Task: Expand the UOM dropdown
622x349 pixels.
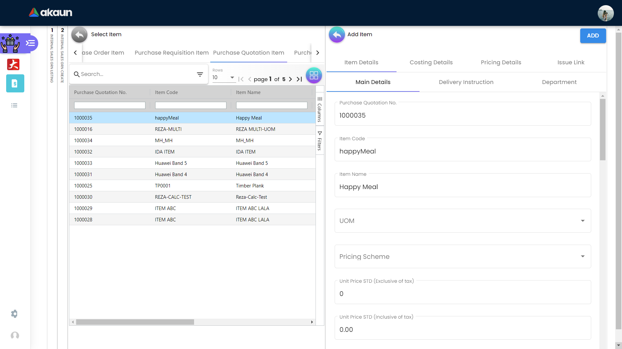Action: 463,221
